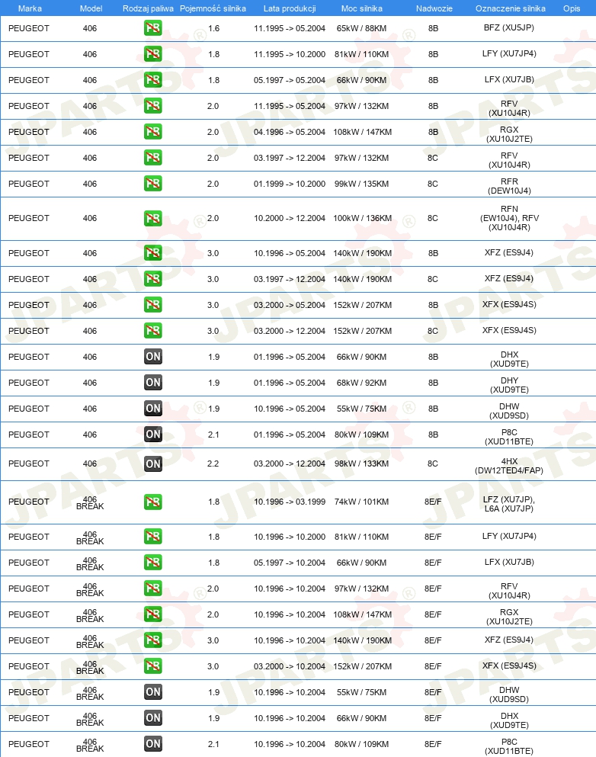Click the diesel ON icon in the DHY (XUD9TE) row
The image size is (596, 757).
coord(153,383)
